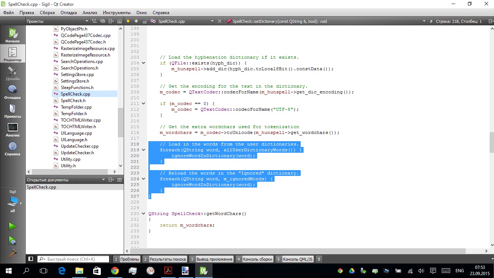Switch to the Отладка (Debug) mode

[13, 92]
